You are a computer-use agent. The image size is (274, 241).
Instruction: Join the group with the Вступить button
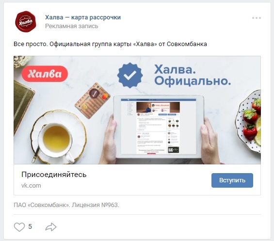pyautogui.click(x=232, y=180)
